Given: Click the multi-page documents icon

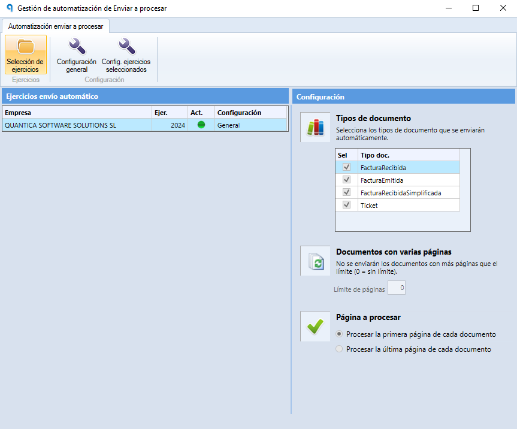Looking at the screenshot, I should (x=315, y=261).
